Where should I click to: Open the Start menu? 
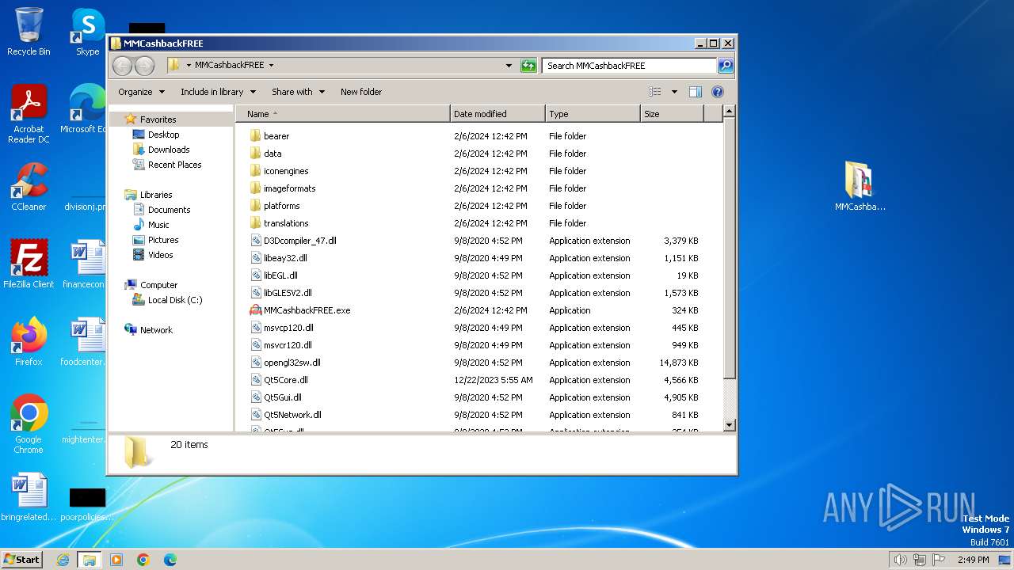pyautogui.click(x=21, y=560)
